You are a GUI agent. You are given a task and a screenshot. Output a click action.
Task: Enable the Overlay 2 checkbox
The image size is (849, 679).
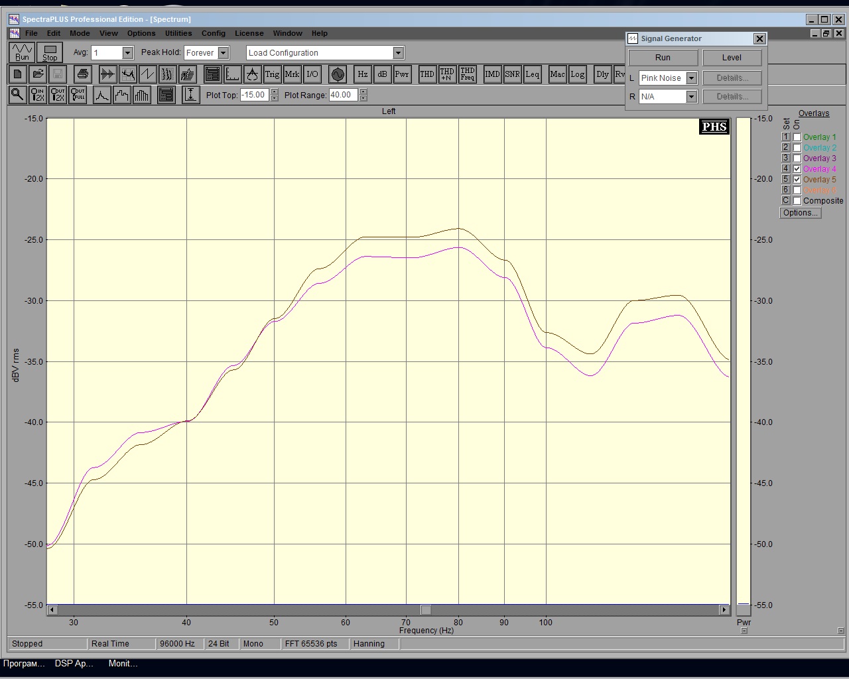pyautogui.click(x=797, y=148)
